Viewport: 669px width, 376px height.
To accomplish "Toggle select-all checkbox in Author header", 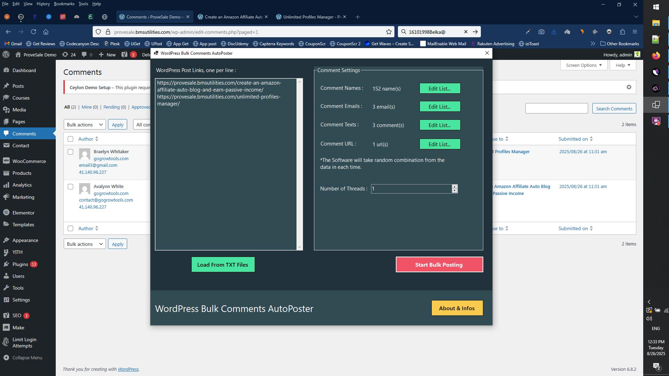I will pyautogui.click(x=70, y=139).
